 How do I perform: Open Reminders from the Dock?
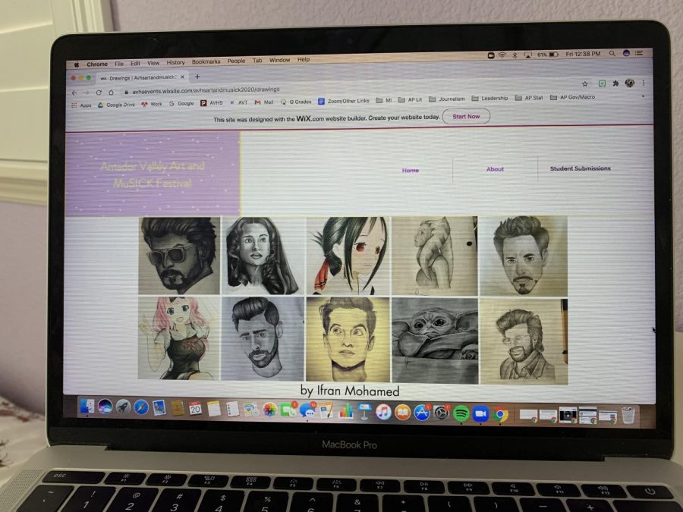pos(232,410)
